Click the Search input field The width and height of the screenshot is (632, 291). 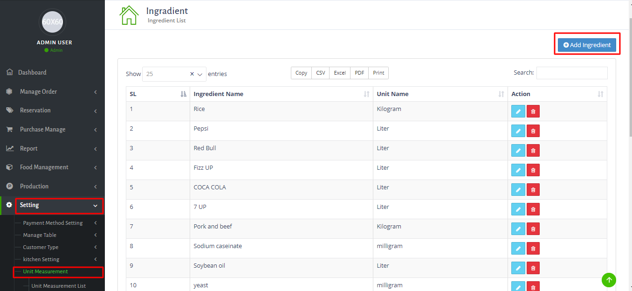[x=572, y=73]
